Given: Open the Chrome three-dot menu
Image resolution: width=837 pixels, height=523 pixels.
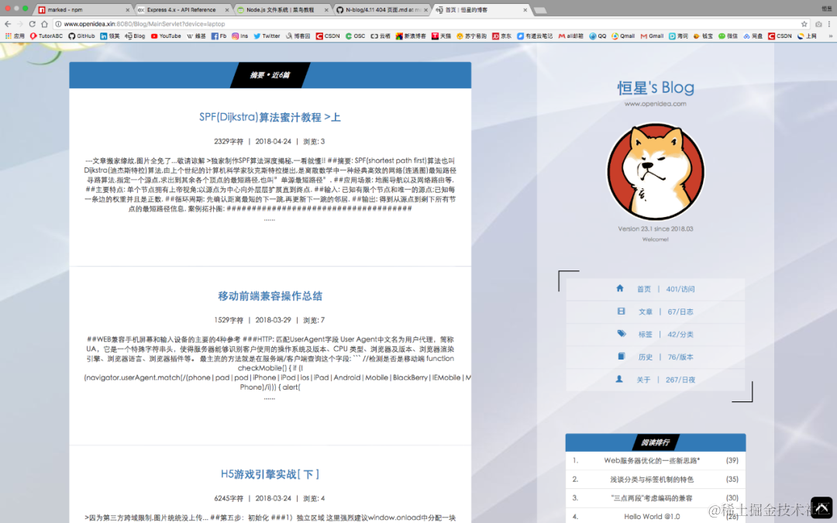Looking at the screenshot, I should [x=829, y=24].
